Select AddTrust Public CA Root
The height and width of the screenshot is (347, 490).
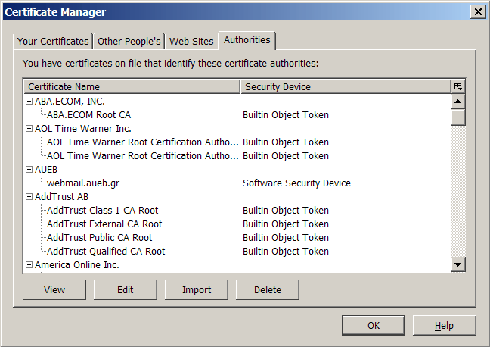coord(99,237)
